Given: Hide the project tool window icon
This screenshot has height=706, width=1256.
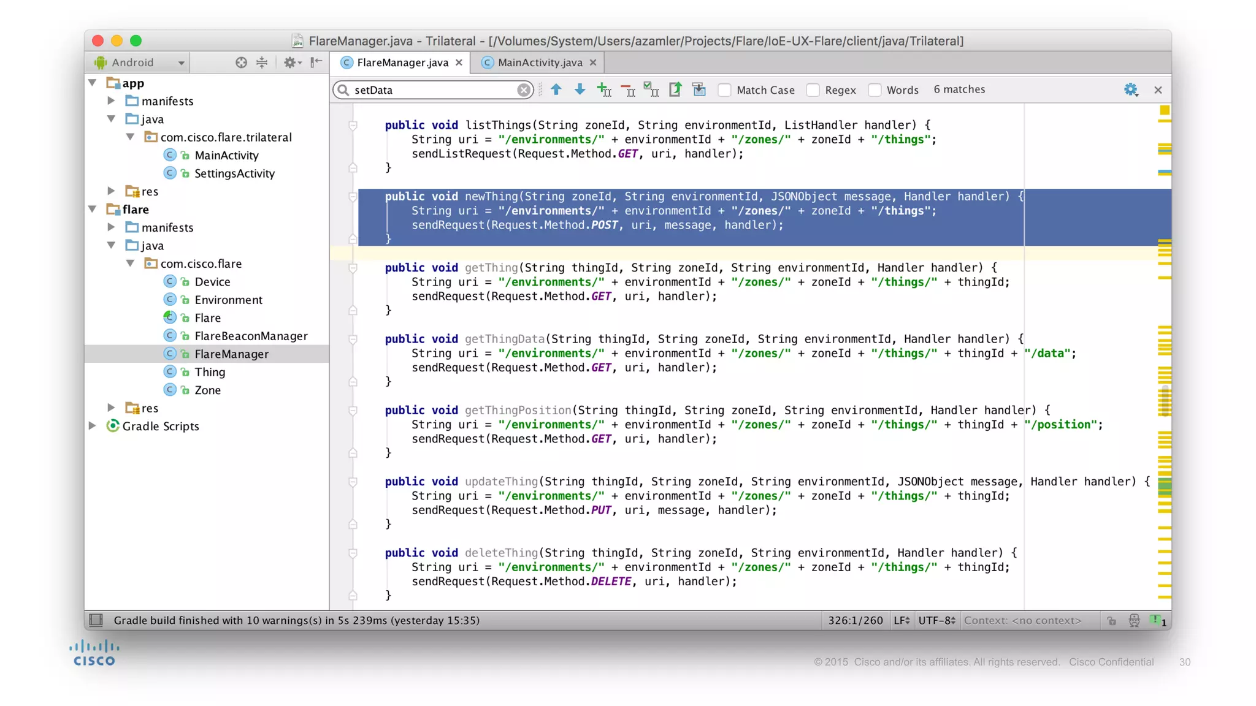Looking at the screenshot, I should (316, 63).
